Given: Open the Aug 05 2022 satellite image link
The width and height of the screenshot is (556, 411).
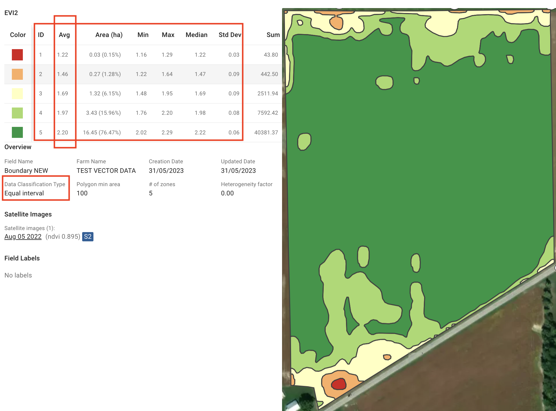Looking at the screenshot, I should coord(23,237).
